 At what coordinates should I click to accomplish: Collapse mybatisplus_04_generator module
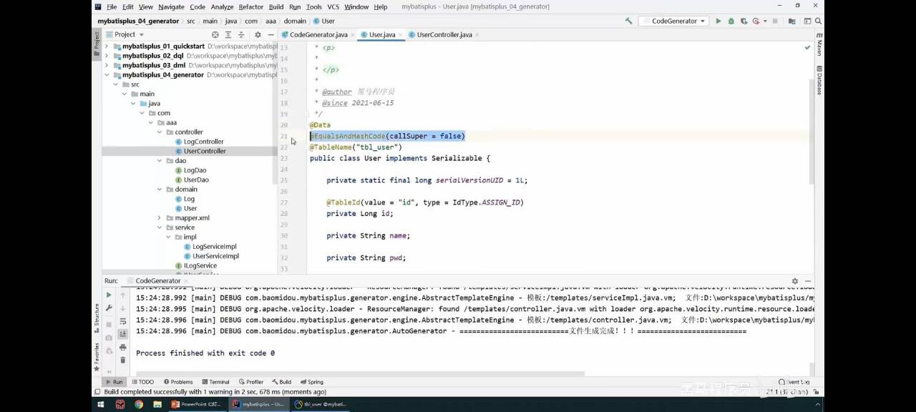(107, 74)
